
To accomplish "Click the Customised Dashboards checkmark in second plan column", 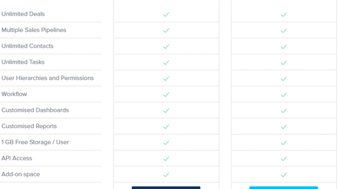I will click(283, 111).
